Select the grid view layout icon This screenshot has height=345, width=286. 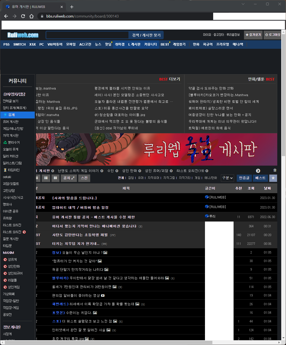55,178
